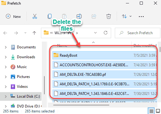Switch to large thumbnails view toggle
Image resolution: width=161 pixels, height=114 pixels.
(x=158, y=111)
